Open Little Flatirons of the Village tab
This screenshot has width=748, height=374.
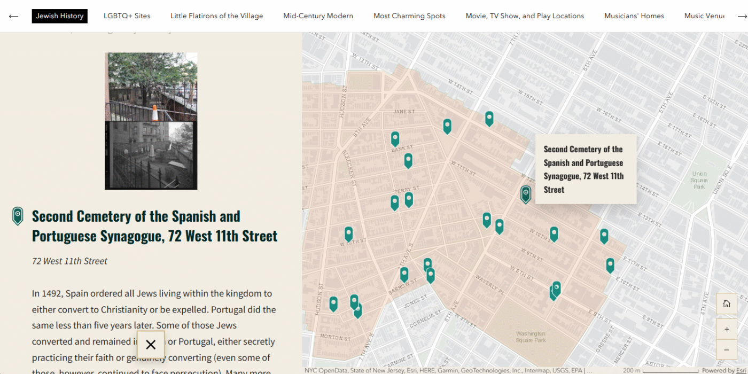coord(216,16)
